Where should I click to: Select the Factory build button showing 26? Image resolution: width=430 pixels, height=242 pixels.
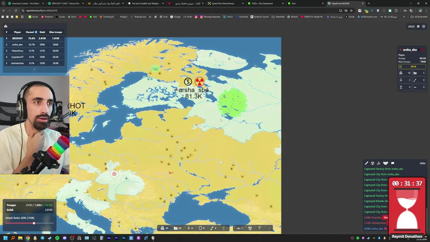[x=177, y=228]
